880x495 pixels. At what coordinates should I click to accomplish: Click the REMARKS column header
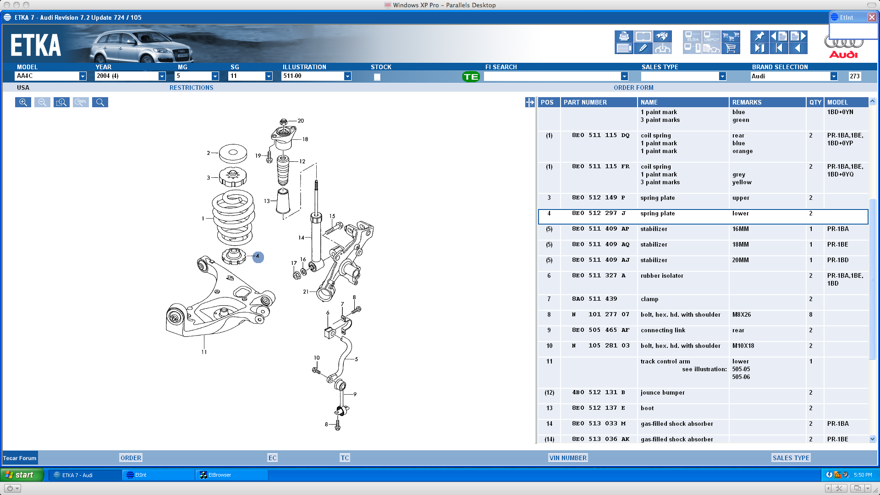pos(767,102)
